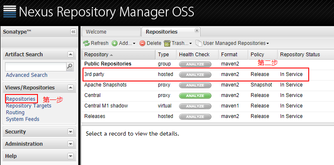Click the Artifact Search text field
Screen dimensions: 334x165
36,67
